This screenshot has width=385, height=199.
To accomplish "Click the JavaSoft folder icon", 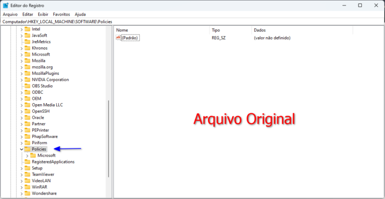I will click(27, 35).
